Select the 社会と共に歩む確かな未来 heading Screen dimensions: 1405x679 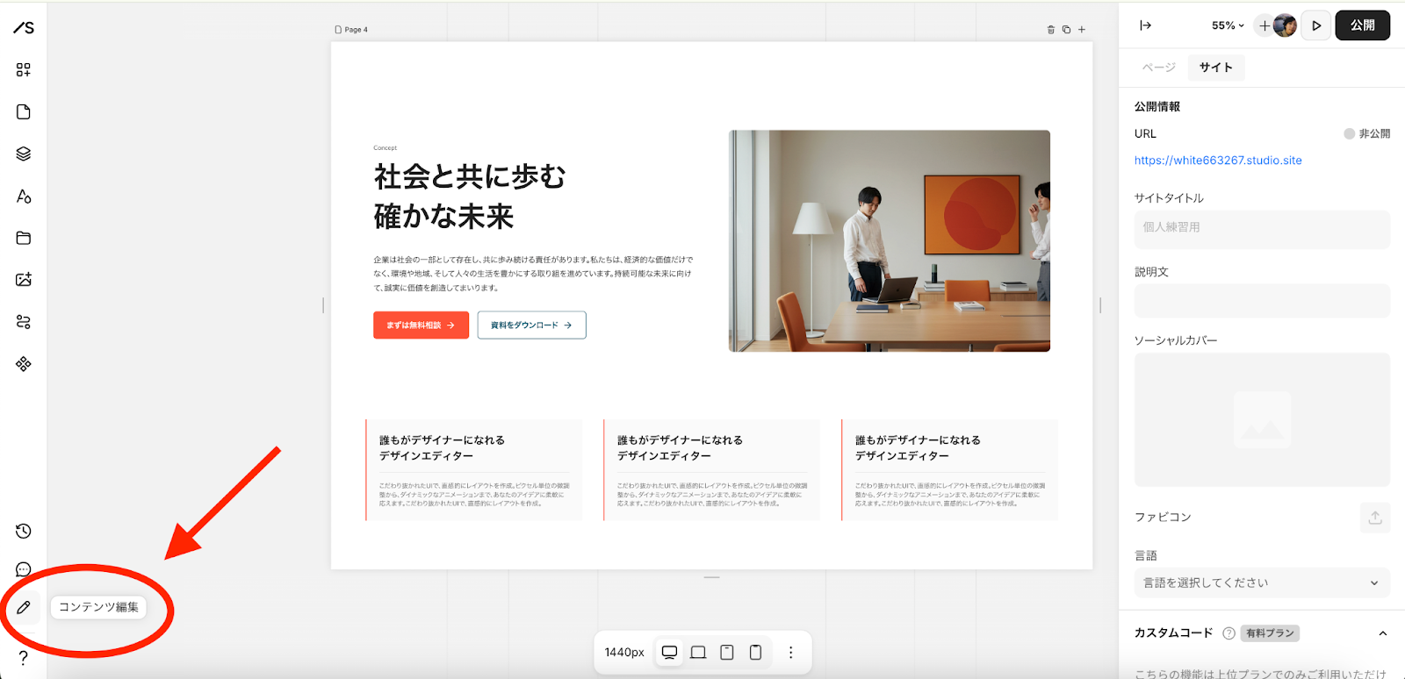(x=470, y=197)
